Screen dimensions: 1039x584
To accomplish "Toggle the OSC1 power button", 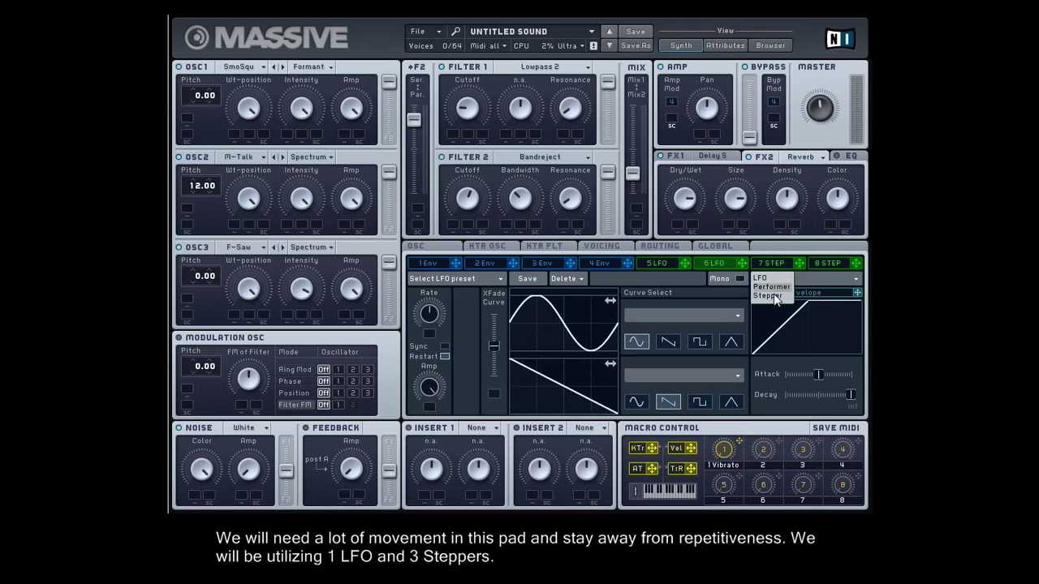I will 179,67.
